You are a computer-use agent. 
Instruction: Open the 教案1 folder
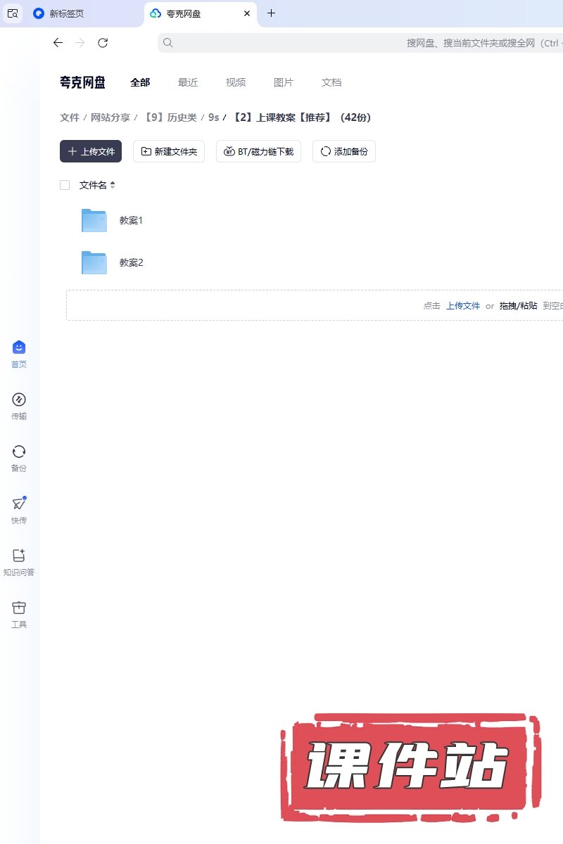pos(131,221)
